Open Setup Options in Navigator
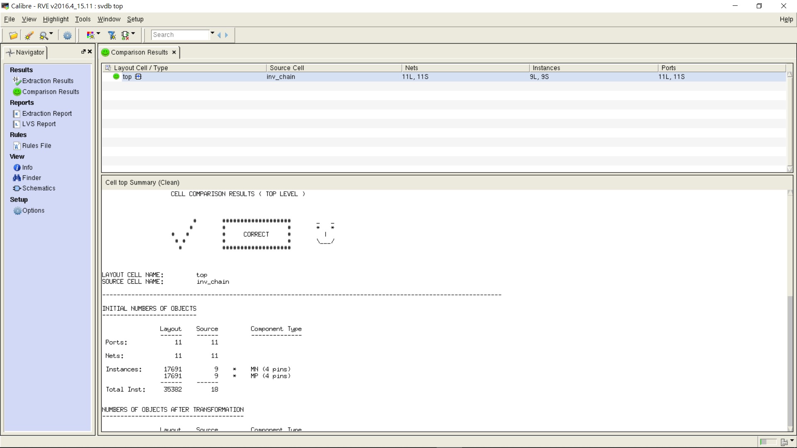The height and width of the screenshot is (448, 797). click(x=33, y=210)
